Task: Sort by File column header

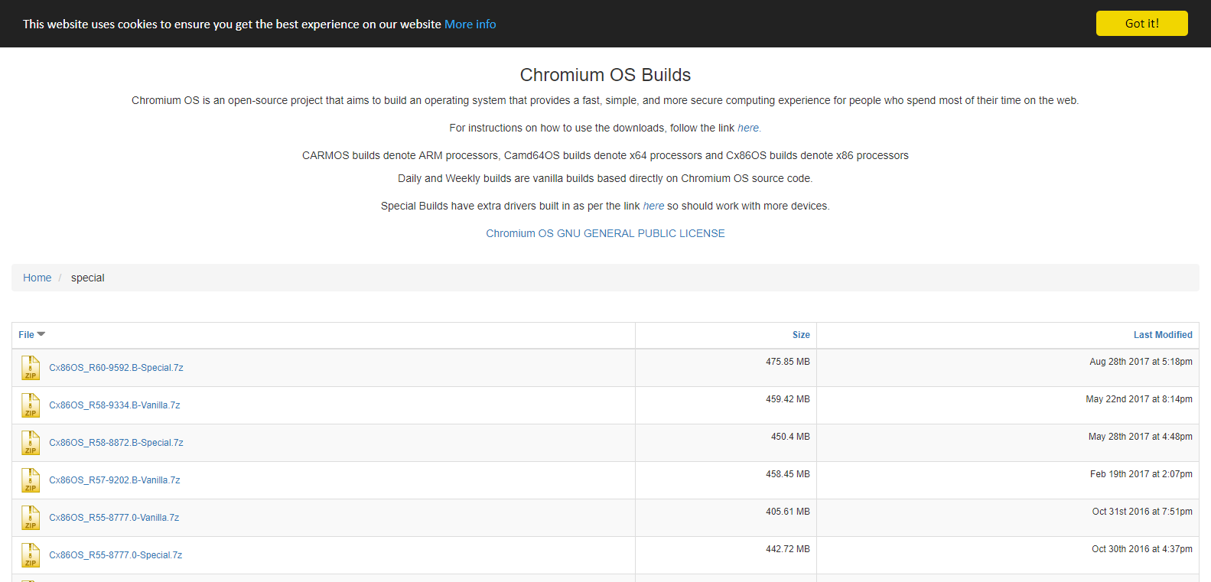Action: (x=31, y=335)
